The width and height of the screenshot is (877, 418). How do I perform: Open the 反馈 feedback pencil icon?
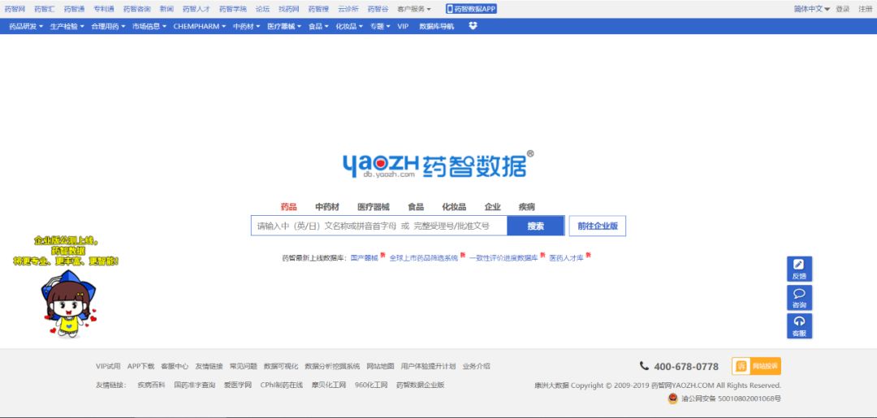(x=799, y=269)
